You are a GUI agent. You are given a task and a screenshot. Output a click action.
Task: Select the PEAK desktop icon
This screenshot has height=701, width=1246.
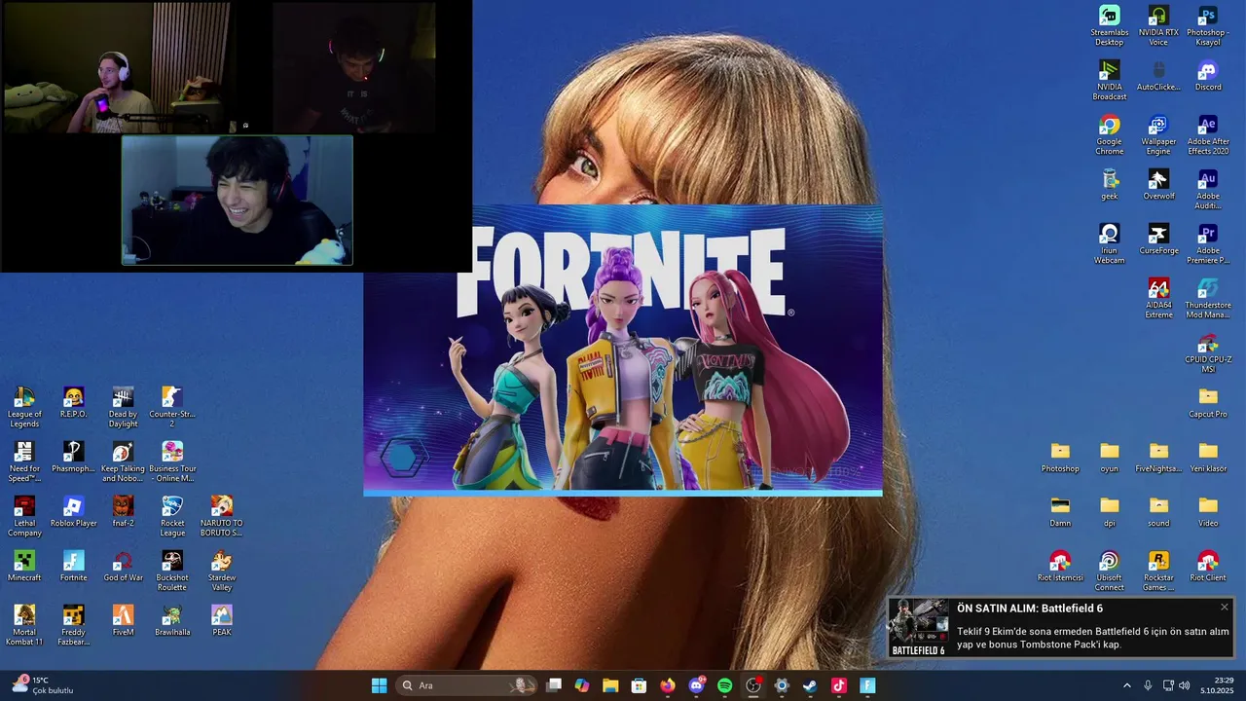[x=222, y=621]
